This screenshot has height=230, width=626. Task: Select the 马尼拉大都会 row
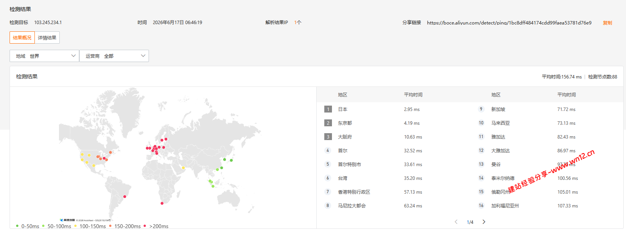(393, 206)
